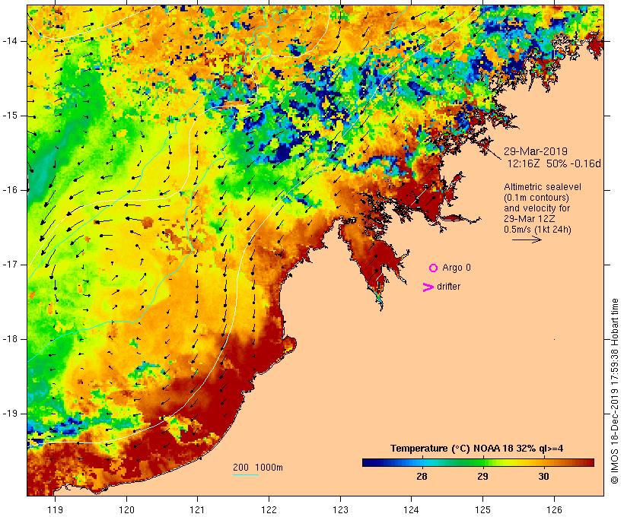Click the longitude label 122
624x517 pixels.
[x=269, y=509]
